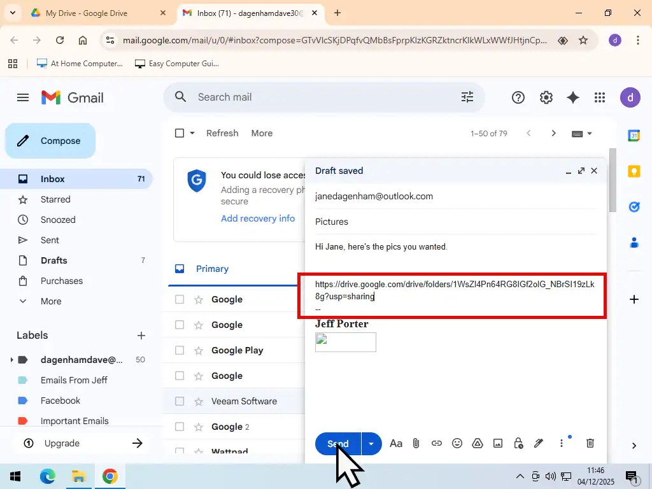Image resolution: width=652 pixels, height=489 pixels.
Task: Attach a file using the paperclip icon
Action: click(416, 443)
